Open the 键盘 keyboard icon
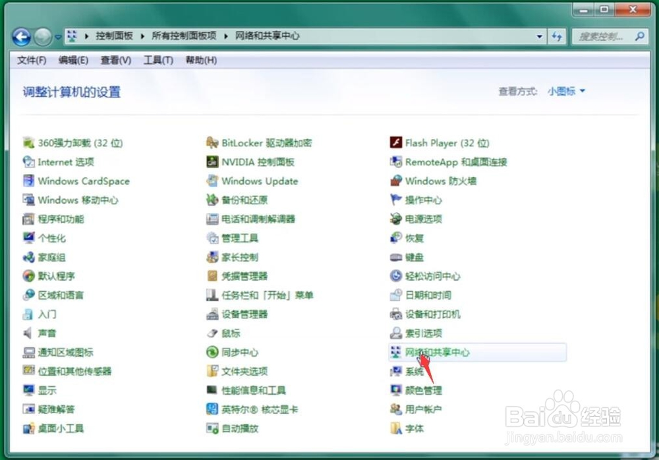659x460 pixels. point(396,257)
